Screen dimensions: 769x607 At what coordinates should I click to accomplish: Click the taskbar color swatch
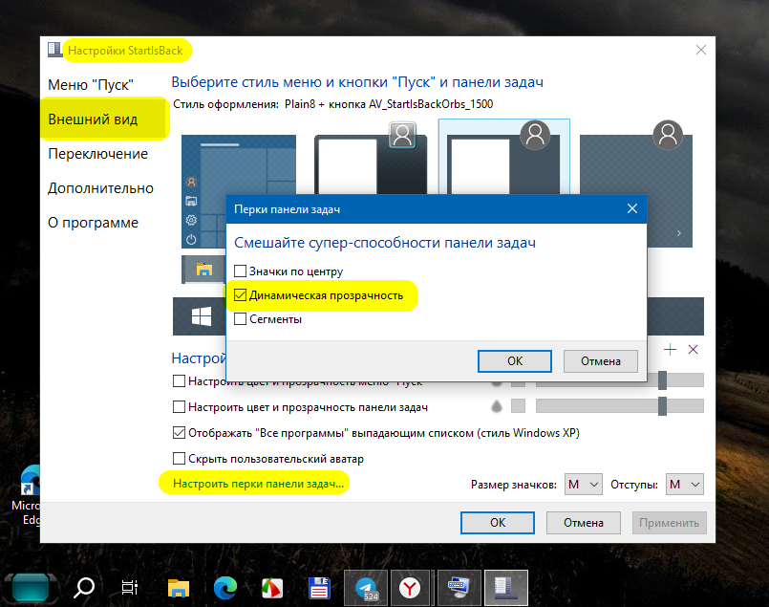(518, 406)
